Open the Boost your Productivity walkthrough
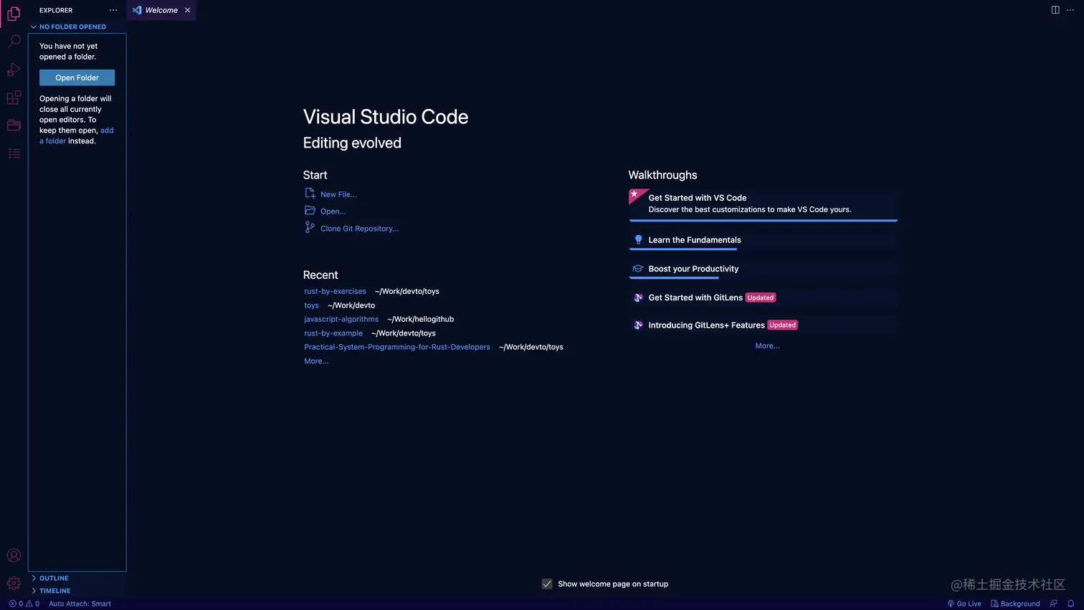Viewport: 1084px width, 610px height. [x=764, y=269]
